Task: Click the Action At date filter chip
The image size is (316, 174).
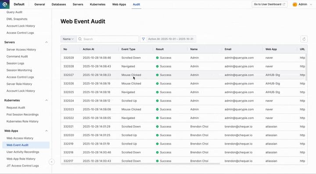Action: [171, 39]
